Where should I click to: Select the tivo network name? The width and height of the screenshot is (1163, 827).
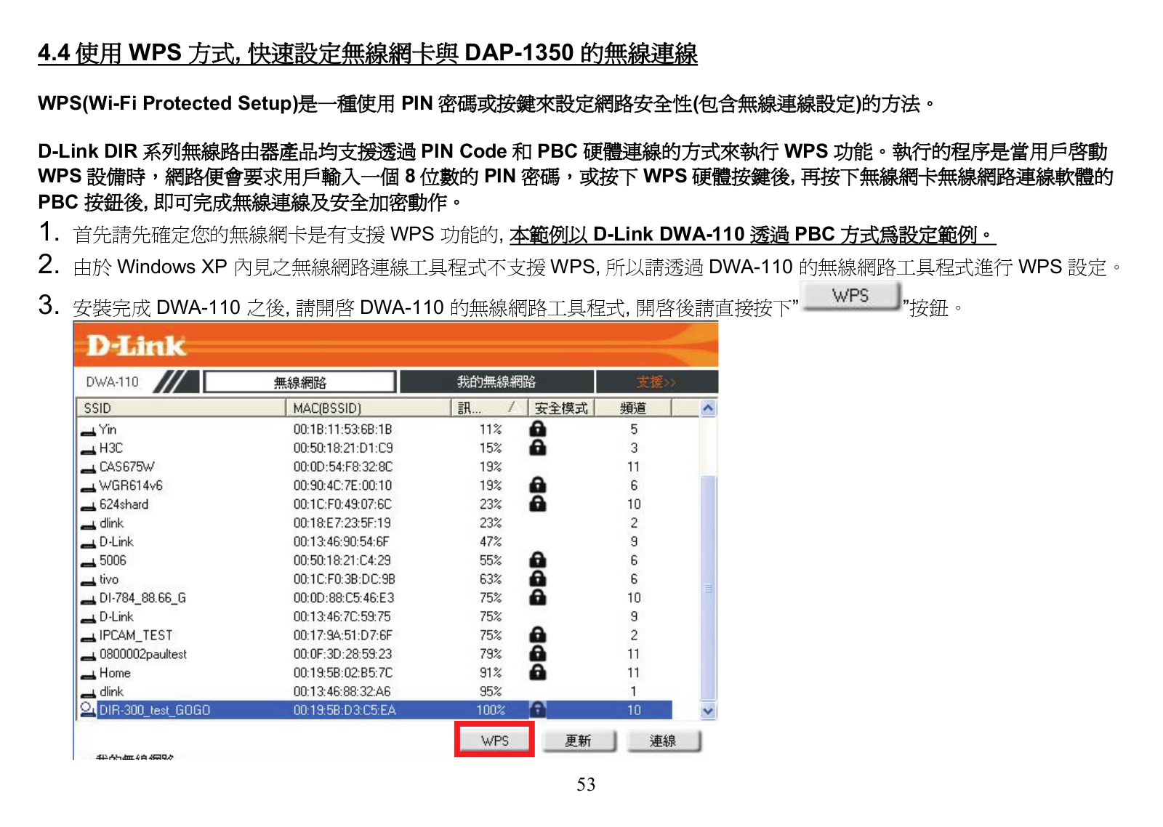point(109,579)
